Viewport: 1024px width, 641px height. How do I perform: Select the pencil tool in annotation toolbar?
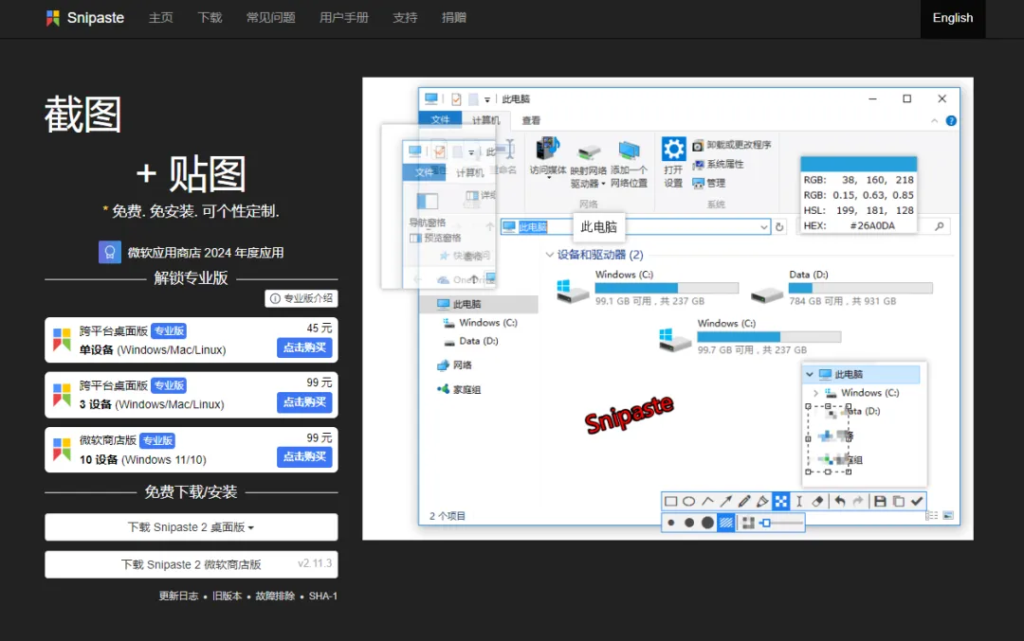pyautogui.click(x=744, y=502)
